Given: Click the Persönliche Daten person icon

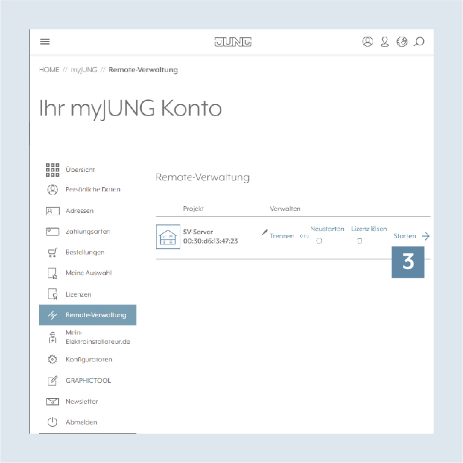Looking at the screenshot, I should (x=53, y=190).
